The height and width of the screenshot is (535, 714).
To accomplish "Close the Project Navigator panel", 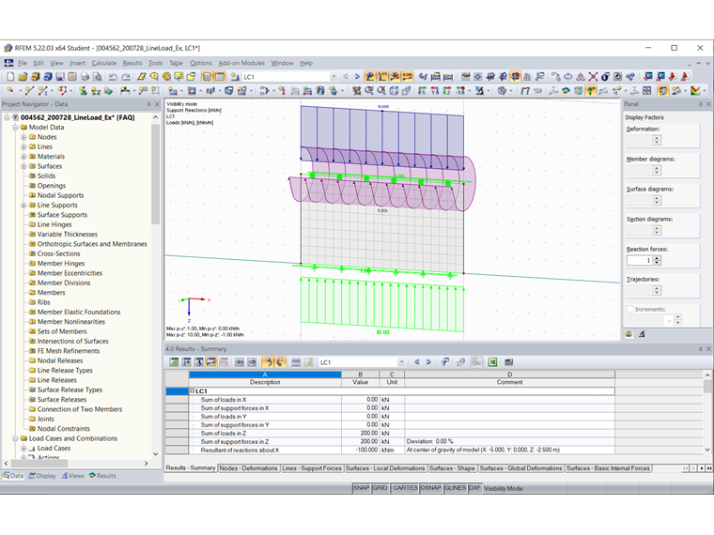I will tap(157, 104).
